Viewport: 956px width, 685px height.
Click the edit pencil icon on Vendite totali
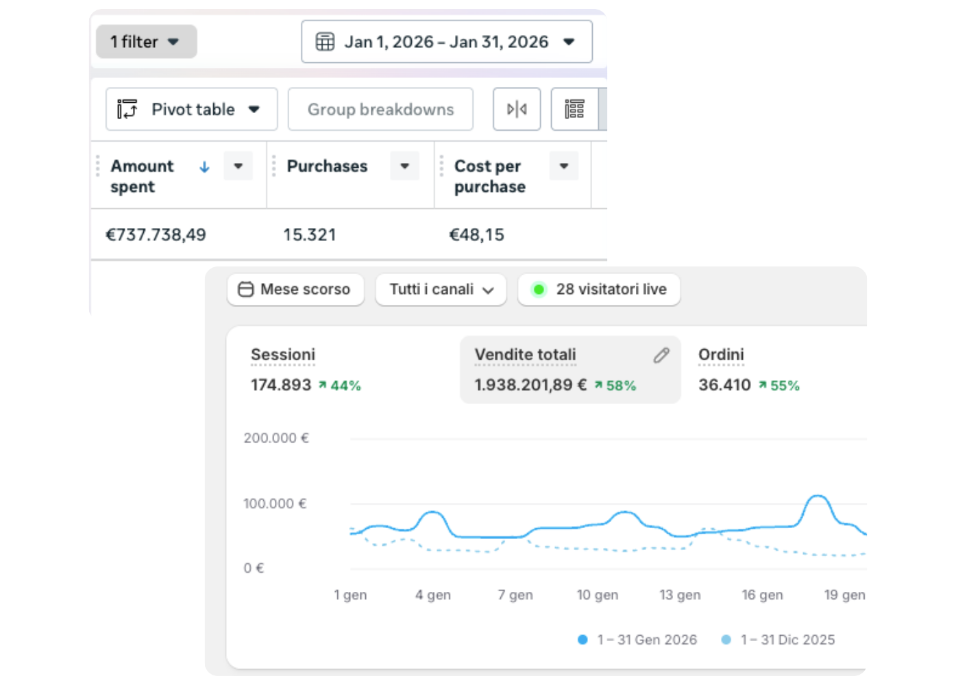pos(661,355)
